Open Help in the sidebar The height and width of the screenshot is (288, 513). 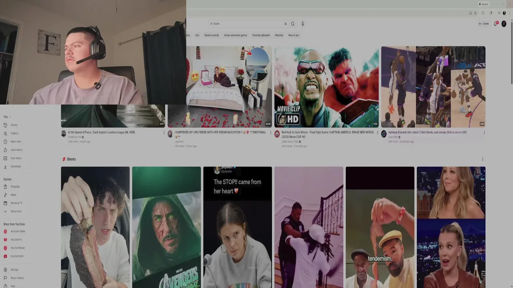point(10,286)
